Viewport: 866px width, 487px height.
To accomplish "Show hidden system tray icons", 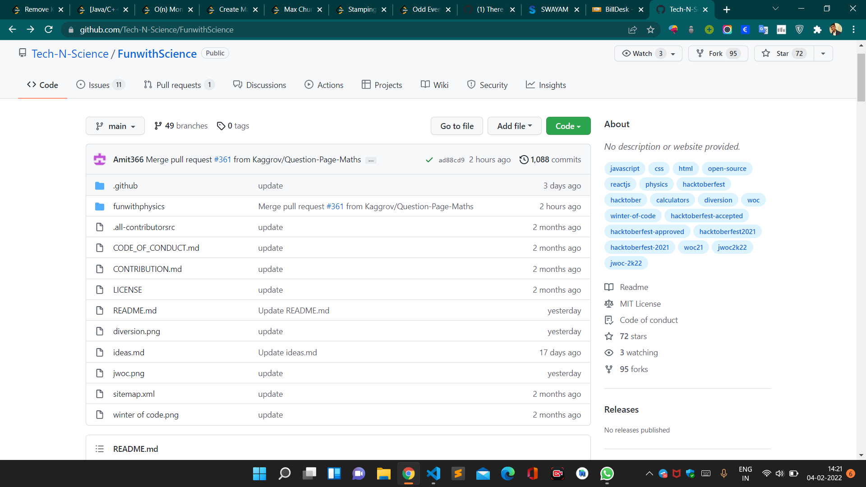I will (x=649, y=473).
